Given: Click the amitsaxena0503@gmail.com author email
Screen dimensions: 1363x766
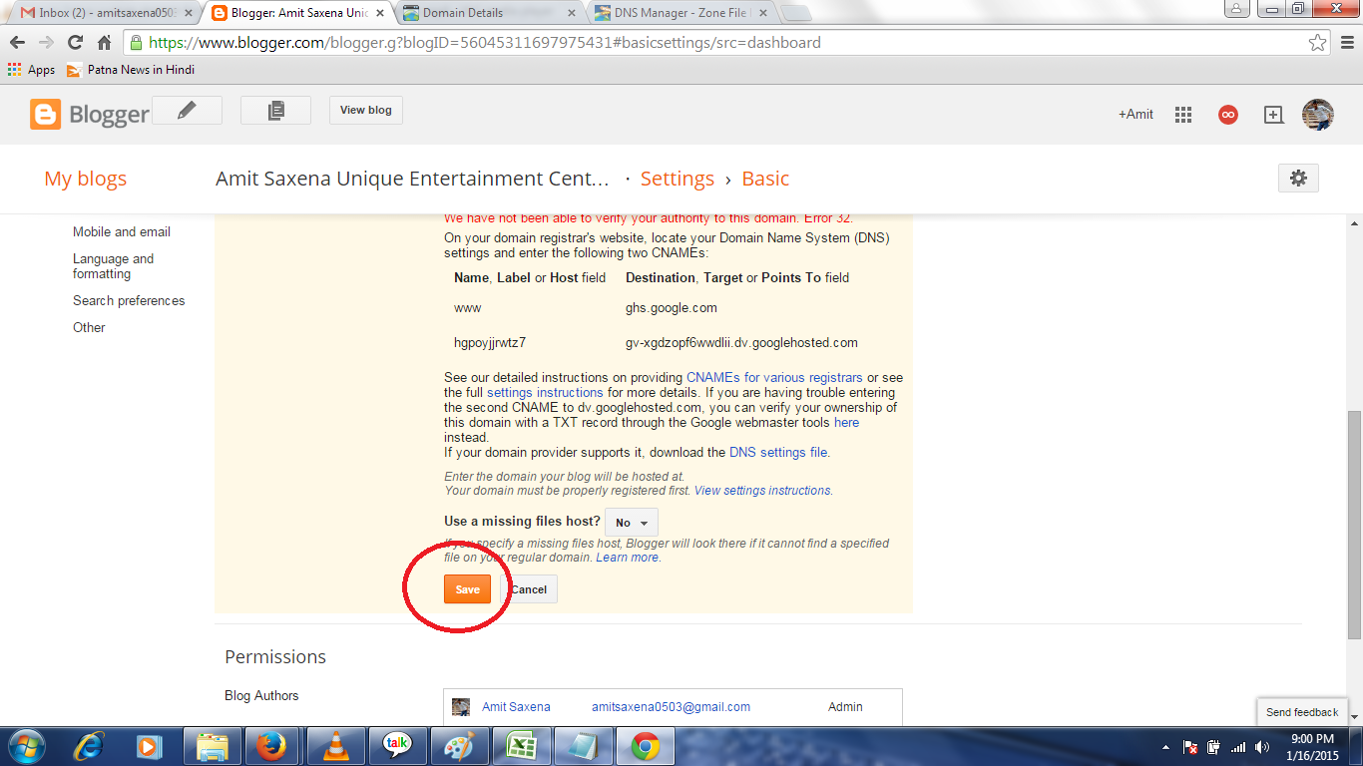Looking at the screenshot, I should [671, 706].
